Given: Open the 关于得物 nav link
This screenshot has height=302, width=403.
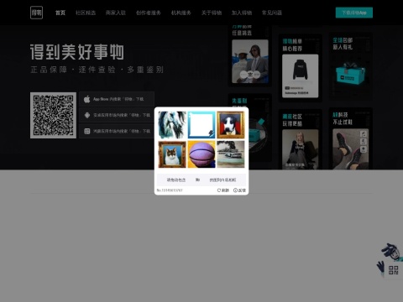Looking at the screenshot, I should coord(212,13).
